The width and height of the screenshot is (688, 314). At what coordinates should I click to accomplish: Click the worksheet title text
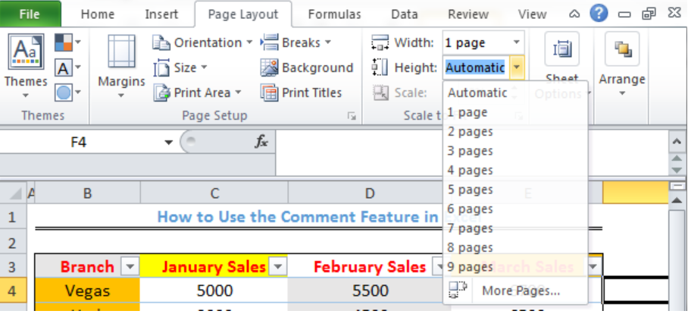tap(320, 217)
